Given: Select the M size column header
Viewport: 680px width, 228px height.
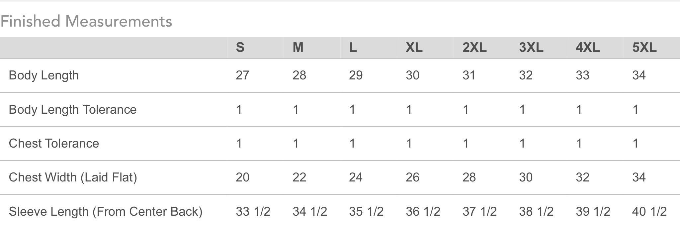Looking at the screenshot, I should tap(298, 48).
